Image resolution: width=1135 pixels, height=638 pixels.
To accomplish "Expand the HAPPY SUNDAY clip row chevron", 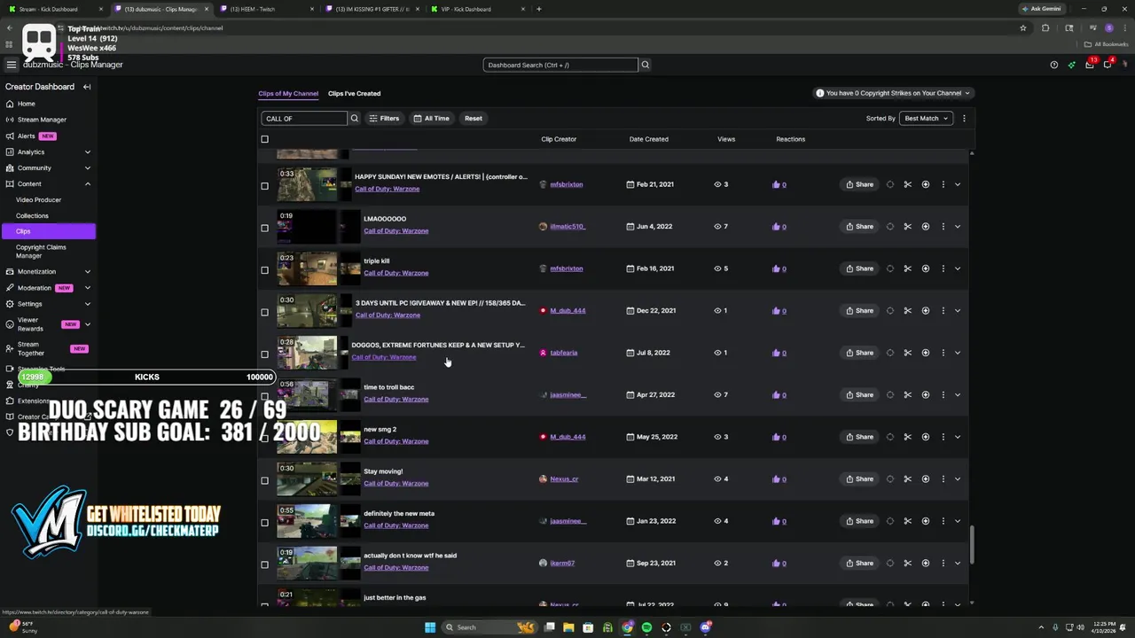I will (958, 184).
